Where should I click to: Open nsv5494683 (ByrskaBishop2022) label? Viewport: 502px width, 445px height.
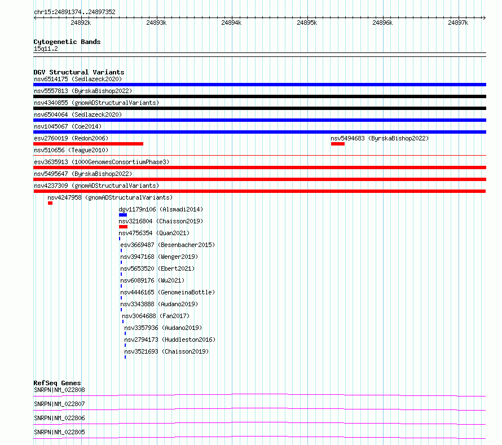pyautogui.click(x=380, y=138)
